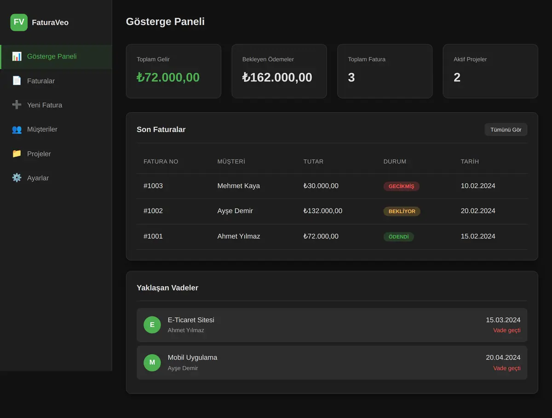Navigate to Müşteriler
Screen dimensions: 552x418
(x=56, y=129)
